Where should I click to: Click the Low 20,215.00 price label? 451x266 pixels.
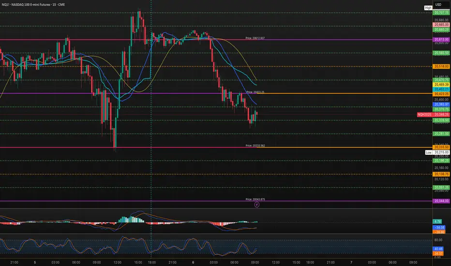437,152
